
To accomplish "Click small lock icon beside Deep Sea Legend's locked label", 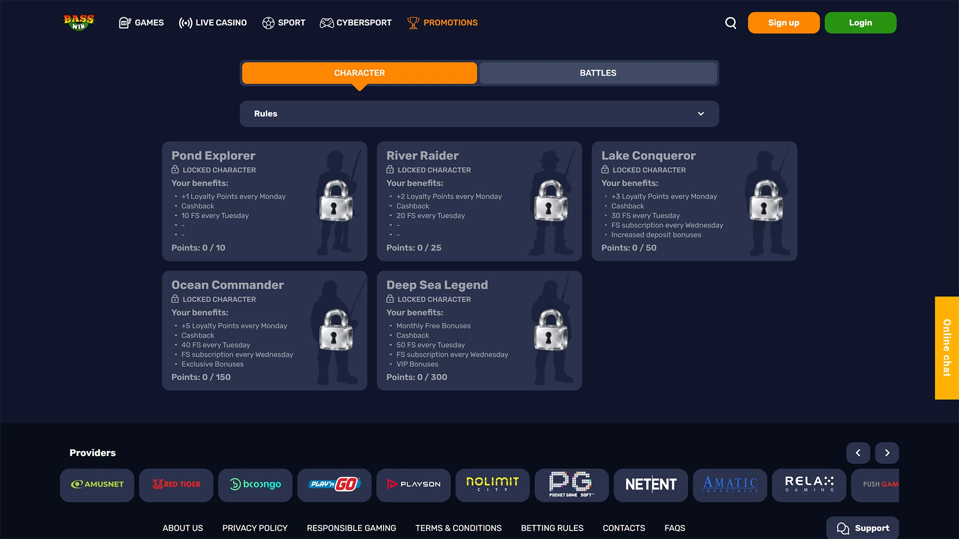I will (x=390, y=299).
